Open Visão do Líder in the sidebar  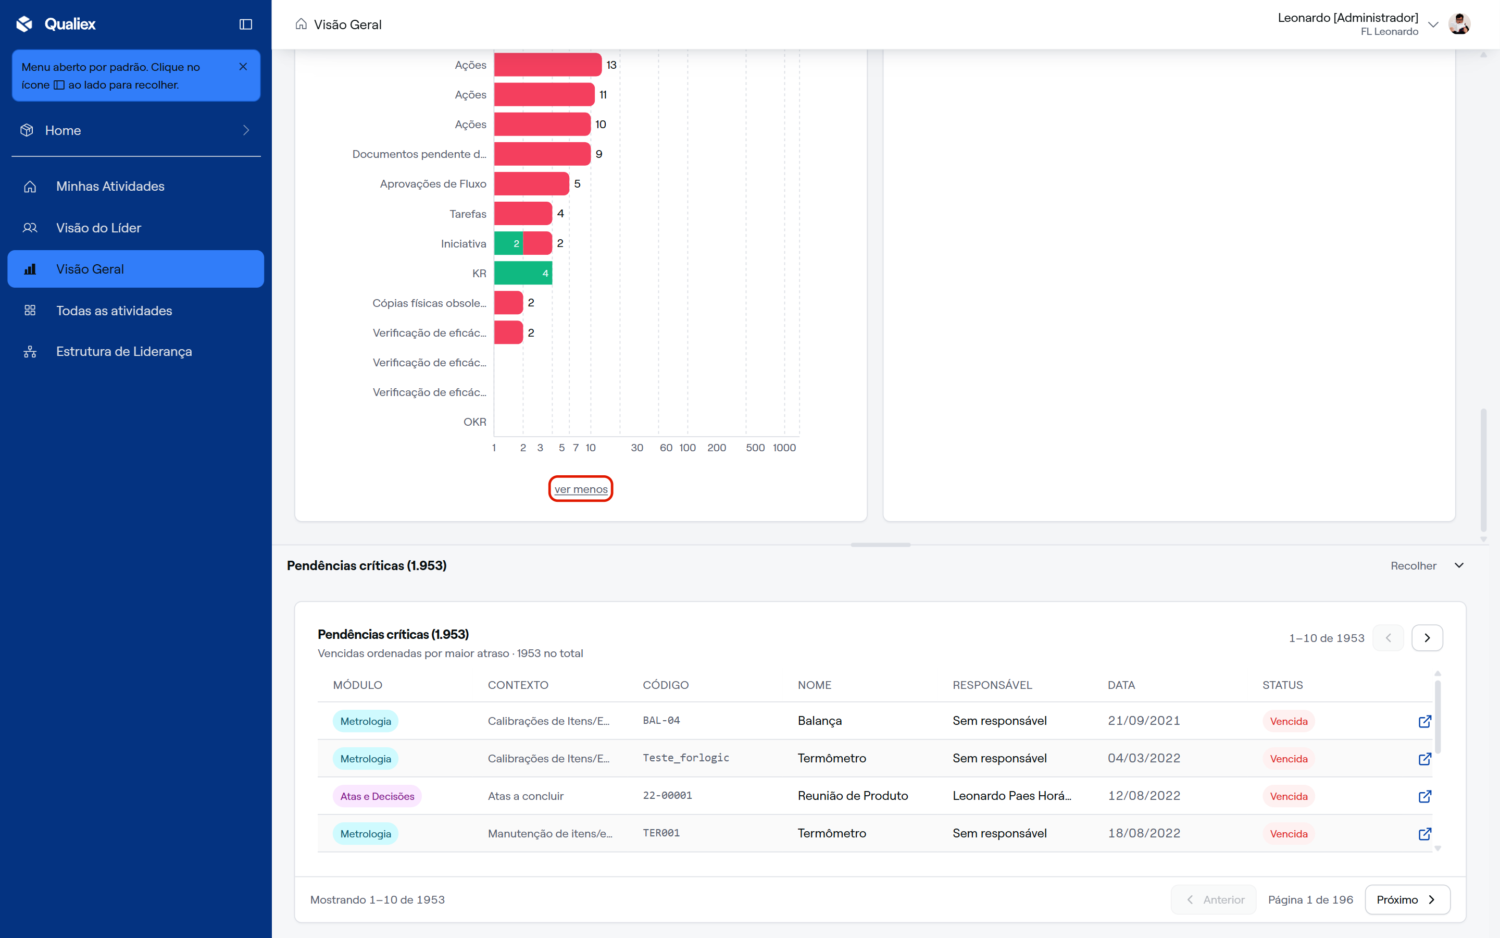(x=136, y=228)
